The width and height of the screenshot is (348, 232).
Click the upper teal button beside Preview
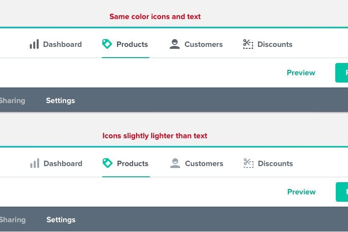[x=342, y=73]
